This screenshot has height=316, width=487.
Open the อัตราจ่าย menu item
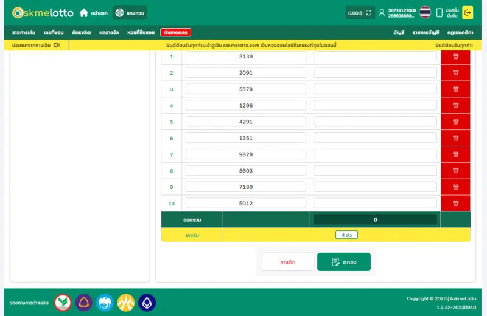click(81, 32)
